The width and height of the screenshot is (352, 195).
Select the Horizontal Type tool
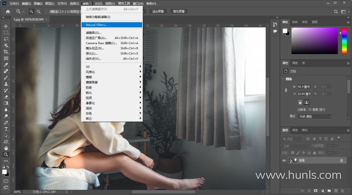tap(6, 129)
